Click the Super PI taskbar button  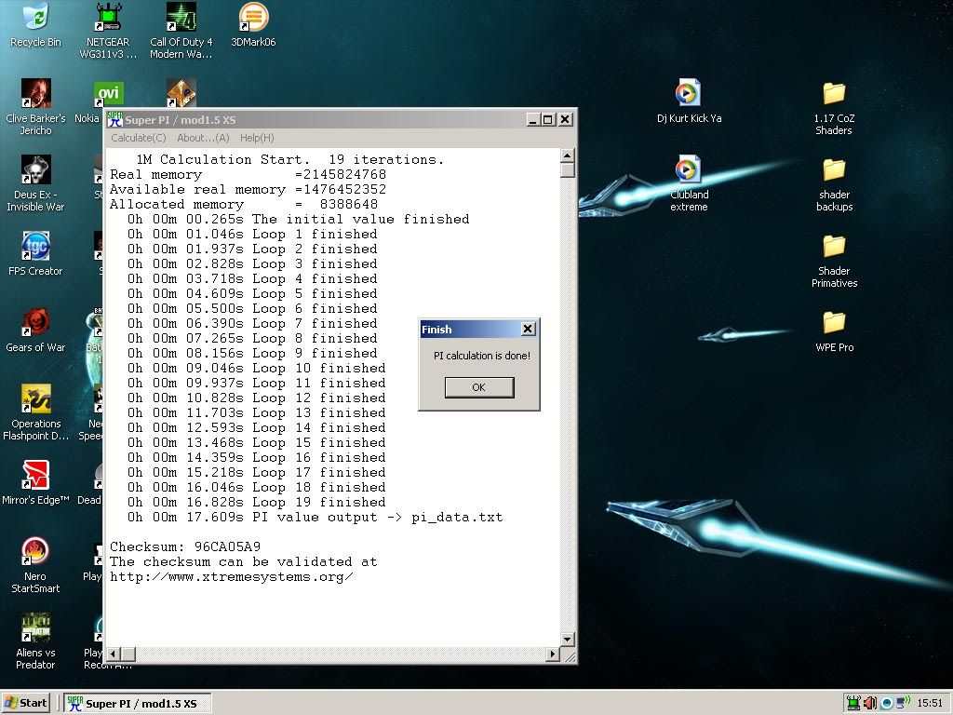pos(138,703)
